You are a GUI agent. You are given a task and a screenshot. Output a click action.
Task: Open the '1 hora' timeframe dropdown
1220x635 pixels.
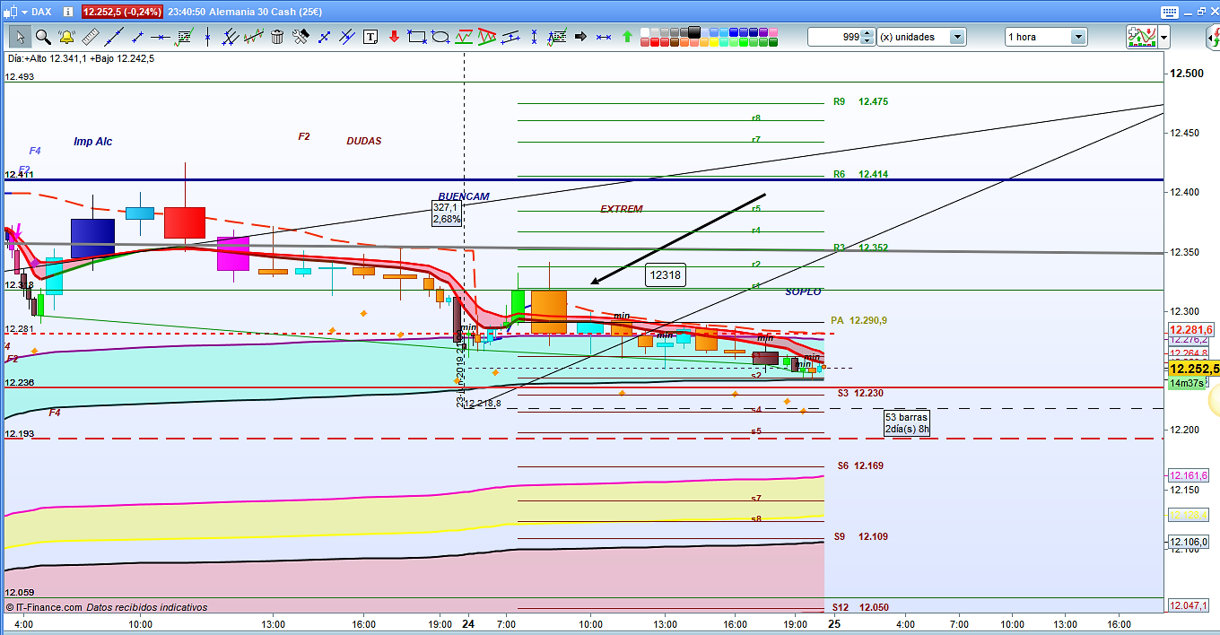[1078, 37]
